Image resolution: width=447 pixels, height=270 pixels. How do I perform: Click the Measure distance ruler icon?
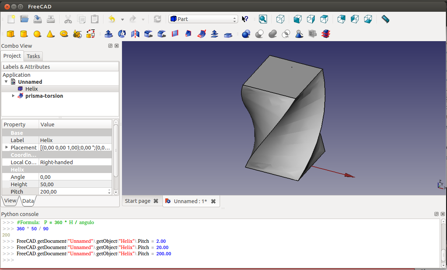[385, 19]
